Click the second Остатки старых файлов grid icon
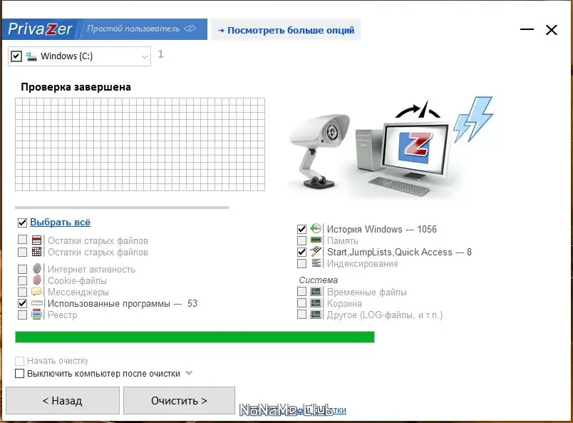The height and width of the screenshot is (423, 573). [x=36, y=252]
